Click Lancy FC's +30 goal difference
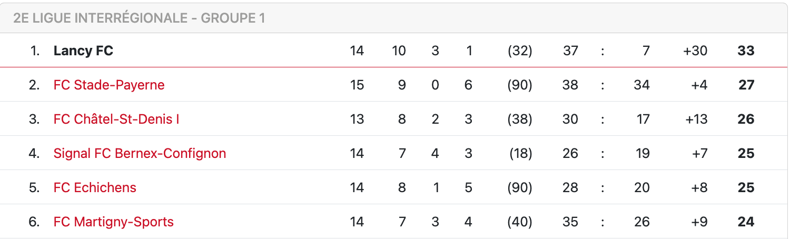The height and width of the screenshot is (239, 790). 695,51
